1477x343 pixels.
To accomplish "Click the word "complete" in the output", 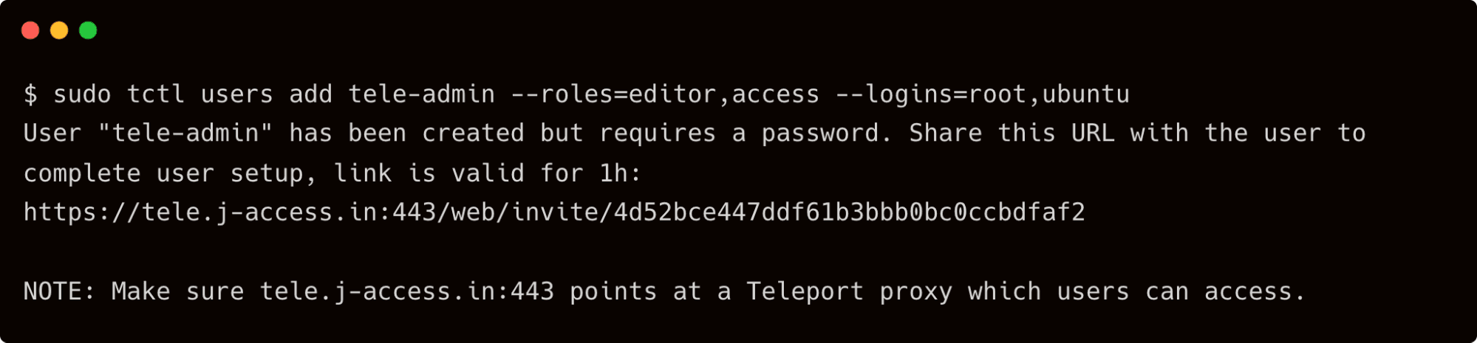I will (x=82, y=173).
